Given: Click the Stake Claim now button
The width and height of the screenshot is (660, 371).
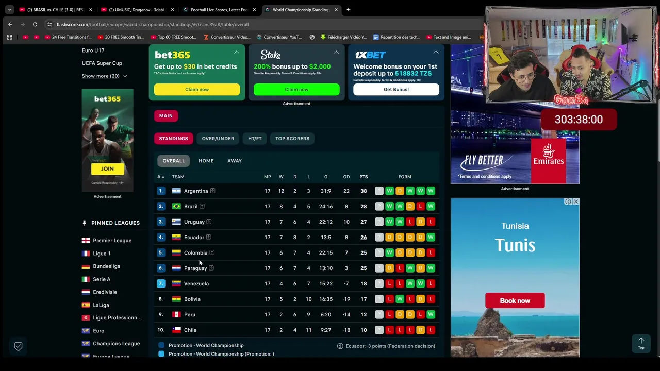Looking at the screenshot, I should (x=296, y=90).
